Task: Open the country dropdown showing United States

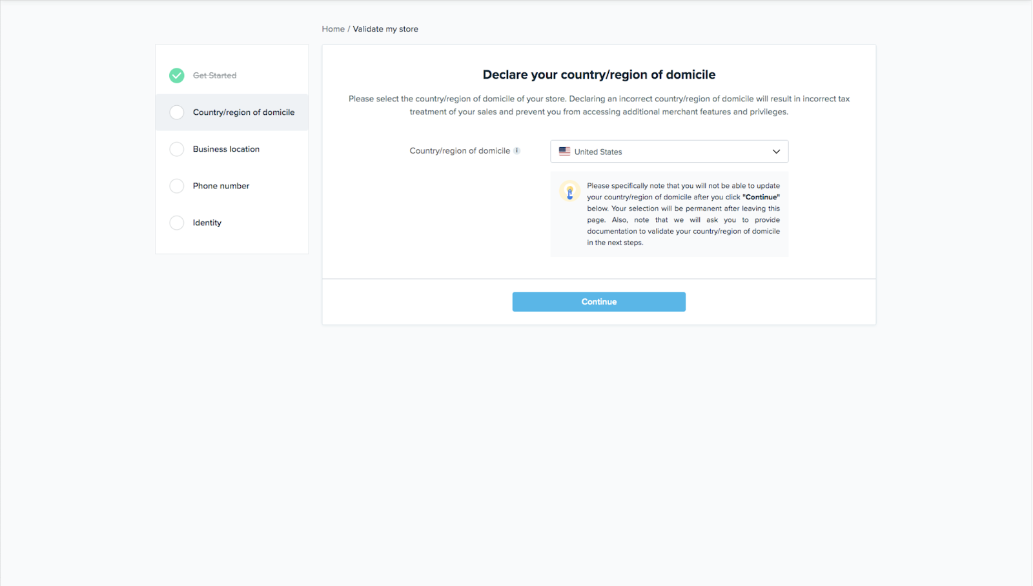Action: click(x=669, y=152)
